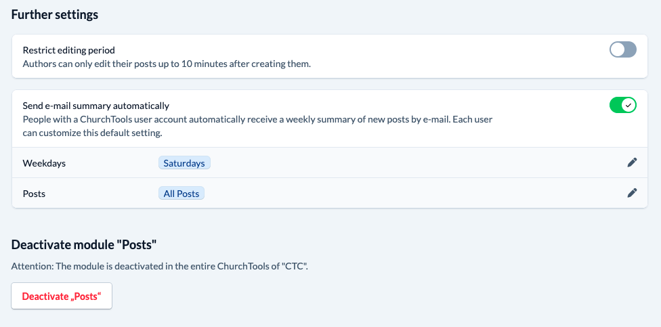Click the Weekdays row label
Viewport: 661px width, 327px height.
coord(44,163)
